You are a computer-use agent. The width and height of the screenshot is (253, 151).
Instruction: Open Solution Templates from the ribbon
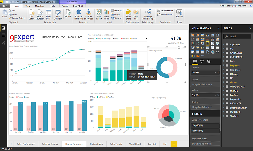pyautogui.click(x=79, y=14)
